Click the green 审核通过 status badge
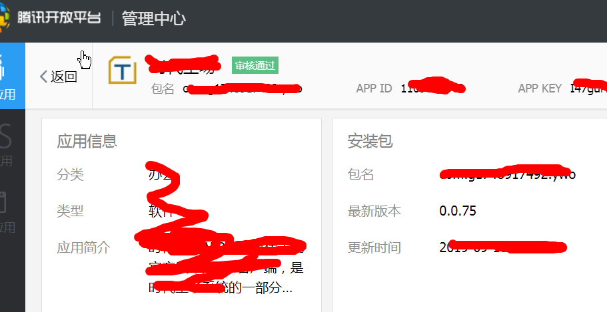The image size is (607, 312). coord(255,65)
